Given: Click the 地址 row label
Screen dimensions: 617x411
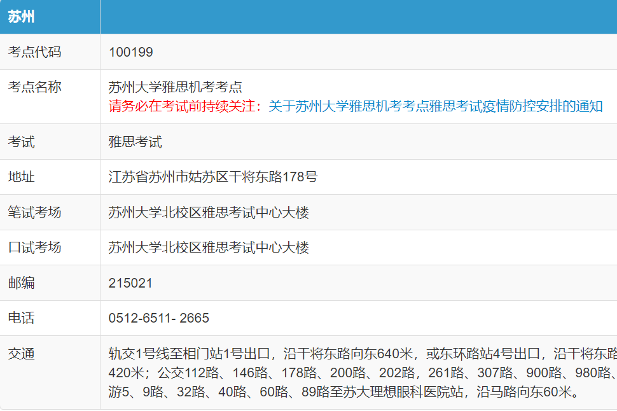Looking at the screenshot, I should (21, 177).
